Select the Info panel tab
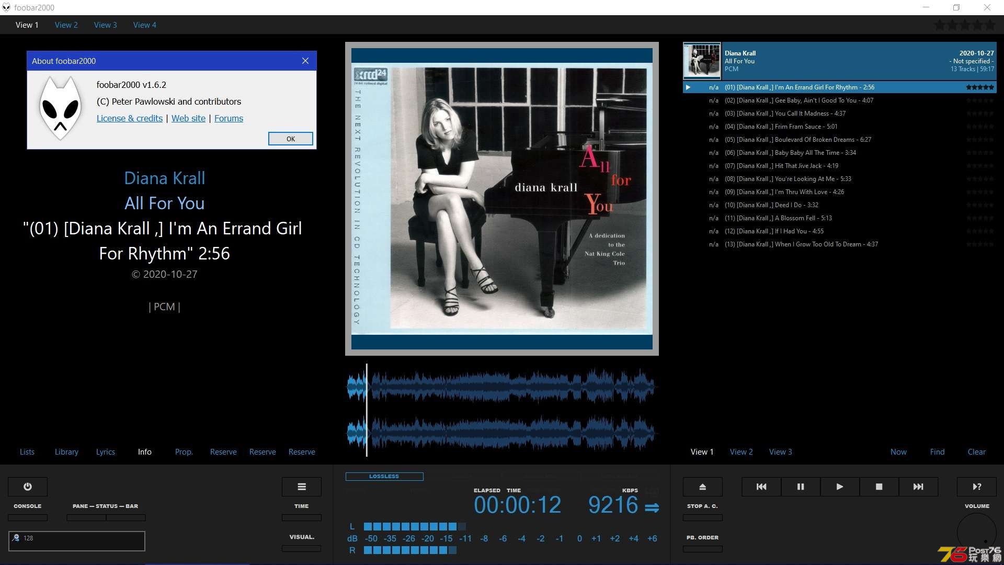Viewport: 1004px width, 565px height. (x=145, y=451)
